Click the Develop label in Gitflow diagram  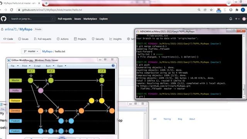(x=15, y=111)
